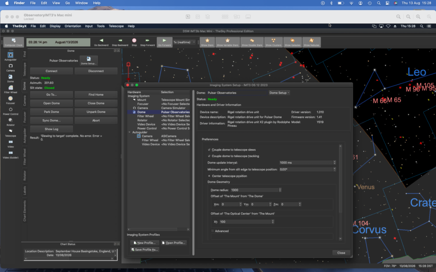Image resolution: width=436 pixels, height=272 pixels.
Task: Click Dome Setup icon in Dome panel
Action: [89, 60]
